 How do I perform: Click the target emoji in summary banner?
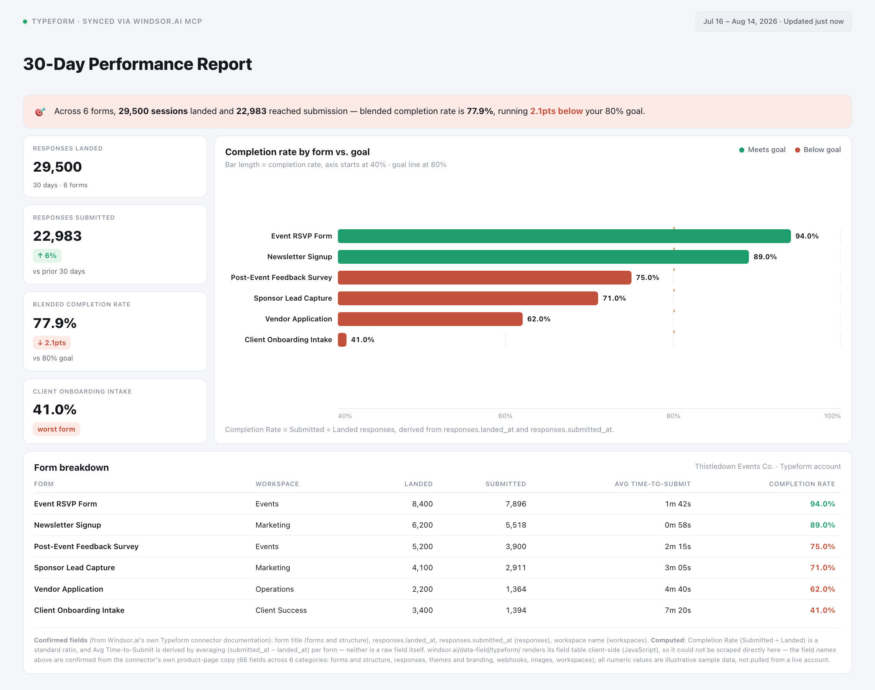[40, 111]
